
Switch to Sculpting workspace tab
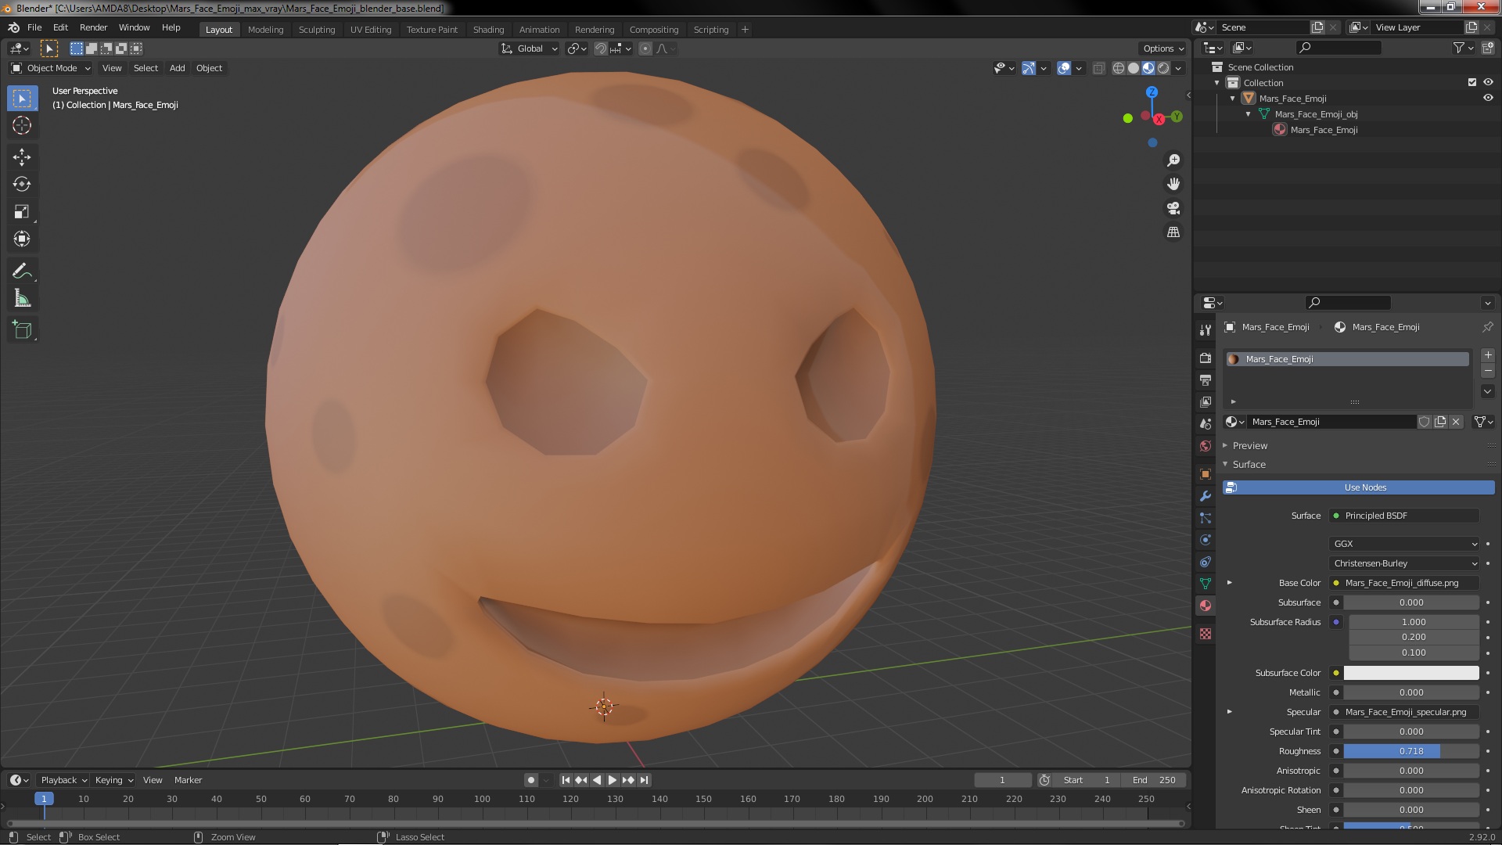[317, 30]
